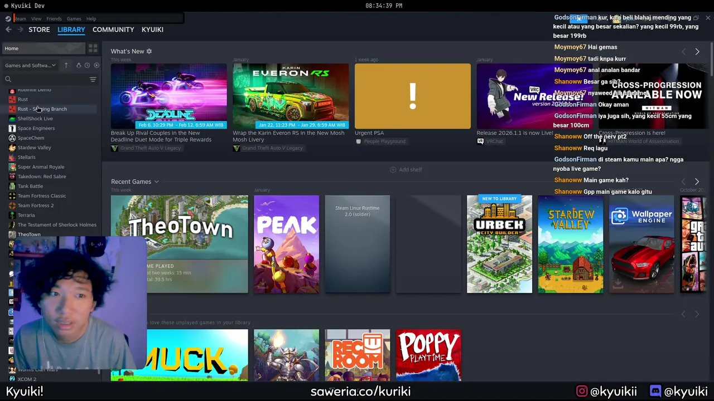The height and width of the screenshot is (401, 714).
Task: Switch to the LIBRARY tab
Action: click(x=71, y=30)
